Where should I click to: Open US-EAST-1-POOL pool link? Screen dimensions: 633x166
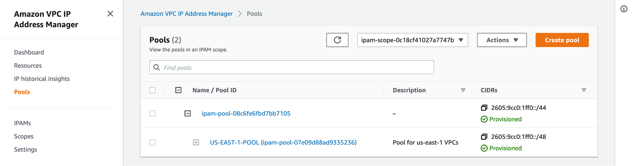point(283,143)
